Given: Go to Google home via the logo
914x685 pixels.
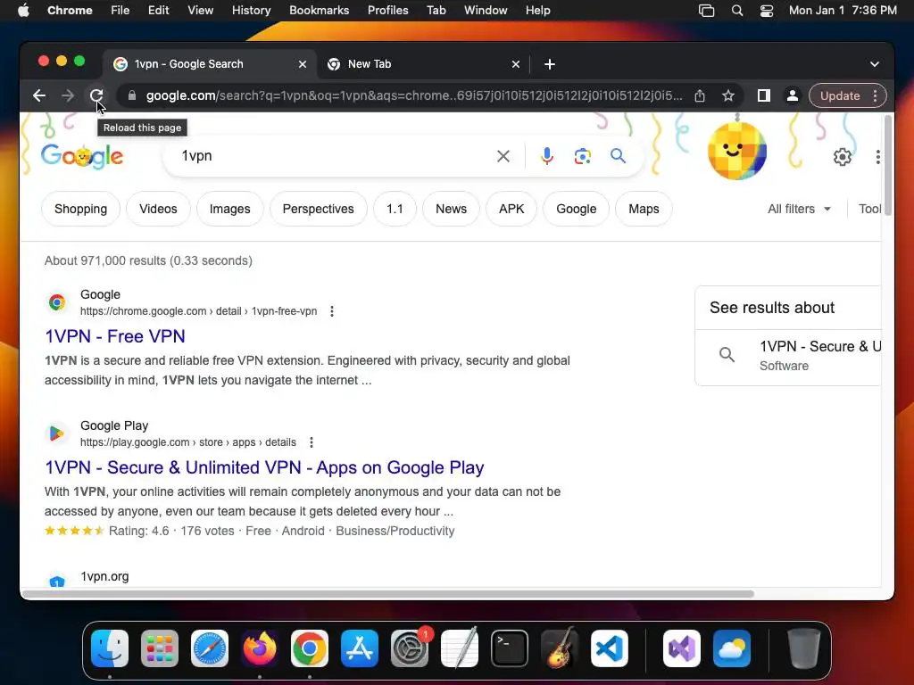Looking at the screenshot, I should coord(82,156).
